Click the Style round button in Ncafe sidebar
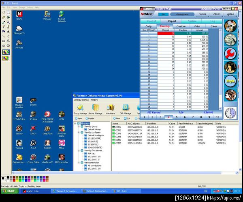243x202 pixels. pos(230,81)
